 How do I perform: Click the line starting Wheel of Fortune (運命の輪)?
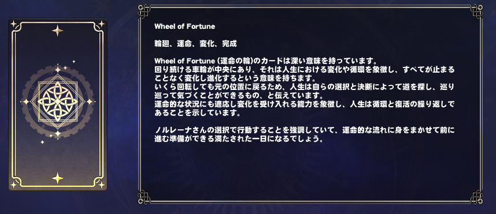tap(265, 60)
